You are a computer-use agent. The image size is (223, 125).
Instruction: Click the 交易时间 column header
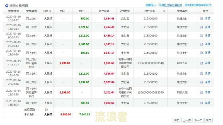(13, 11)
